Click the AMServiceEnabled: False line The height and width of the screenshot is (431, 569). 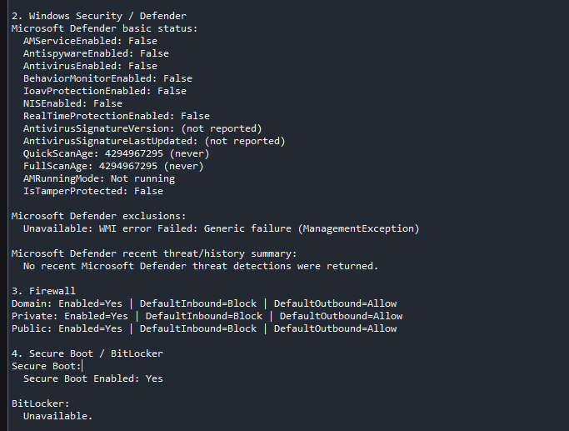pos(90,41)
